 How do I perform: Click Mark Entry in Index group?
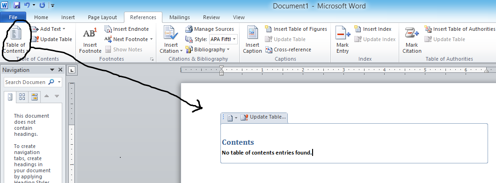[343, 39]
